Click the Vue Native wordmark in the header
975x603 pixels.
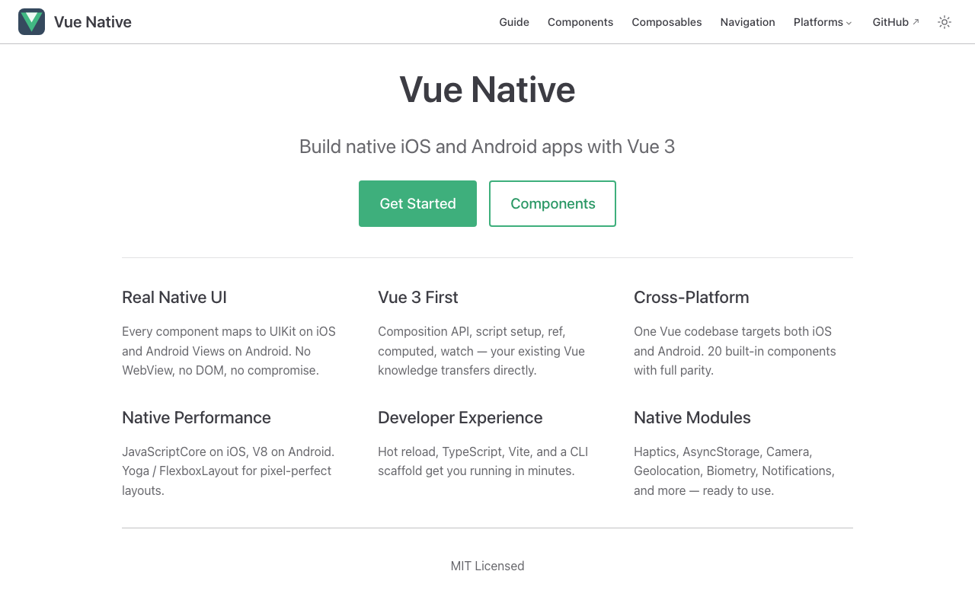pos(93,21)
